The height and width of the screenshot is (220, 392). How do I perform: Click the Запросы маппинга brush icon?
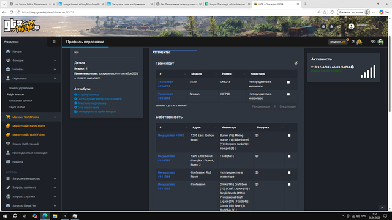8,188
